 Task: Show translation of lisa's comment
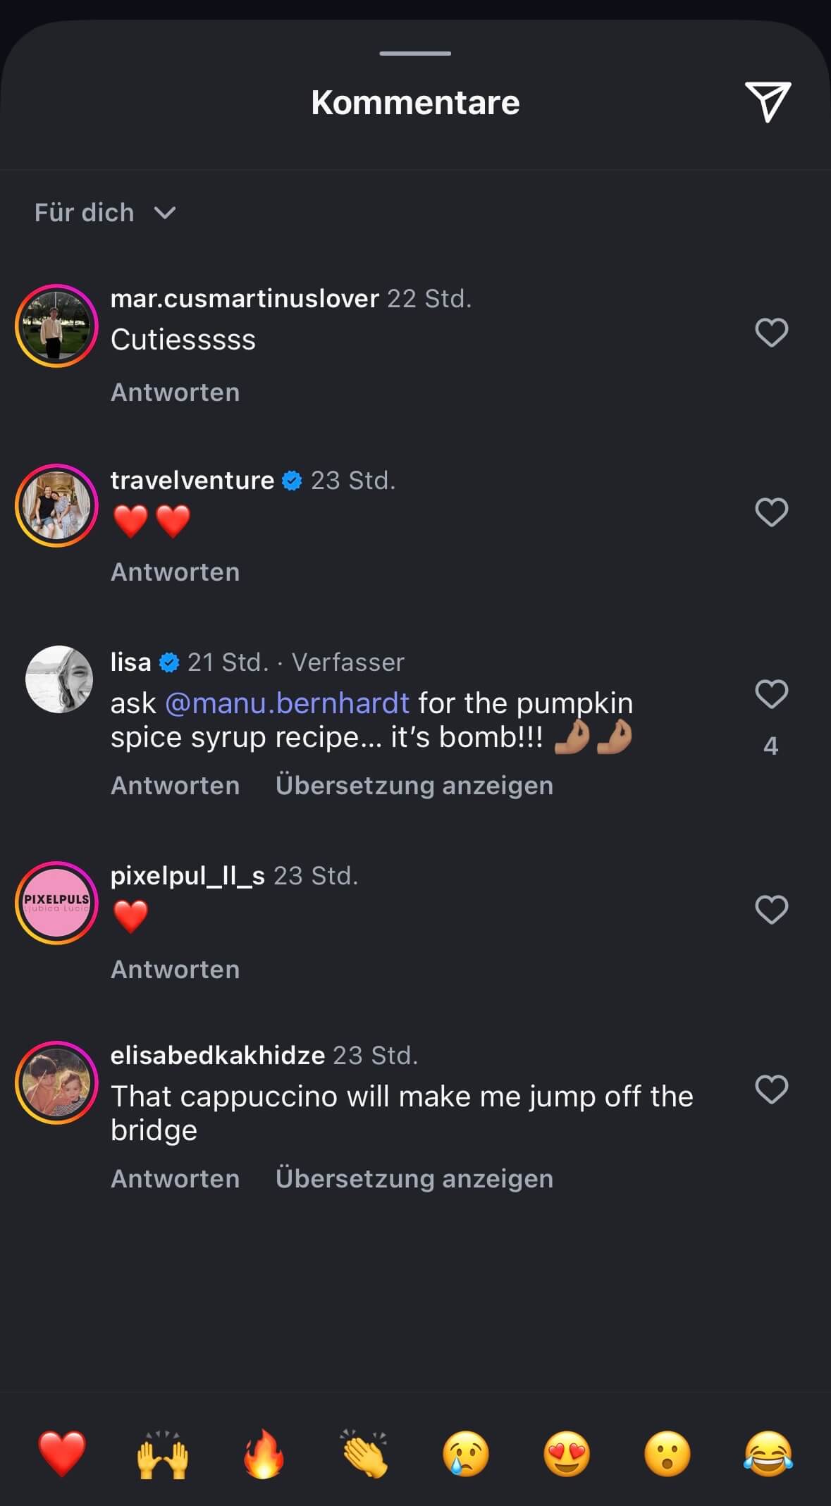tap(414, 786)
